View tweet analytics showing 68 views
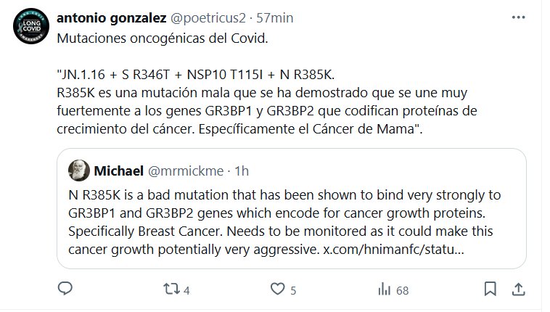 [x=384, y=290]
